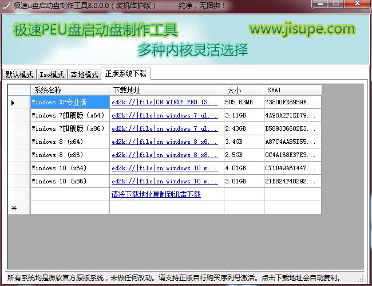Click the 505.63MB size cell
The height and width of the screenshot is (286, 372).
[x=244, y=102]
